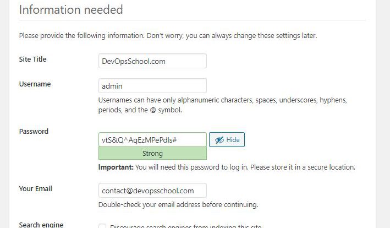Screen dimensions: 390x228
Task: Click the Username label
Action: tap(35, 84)
